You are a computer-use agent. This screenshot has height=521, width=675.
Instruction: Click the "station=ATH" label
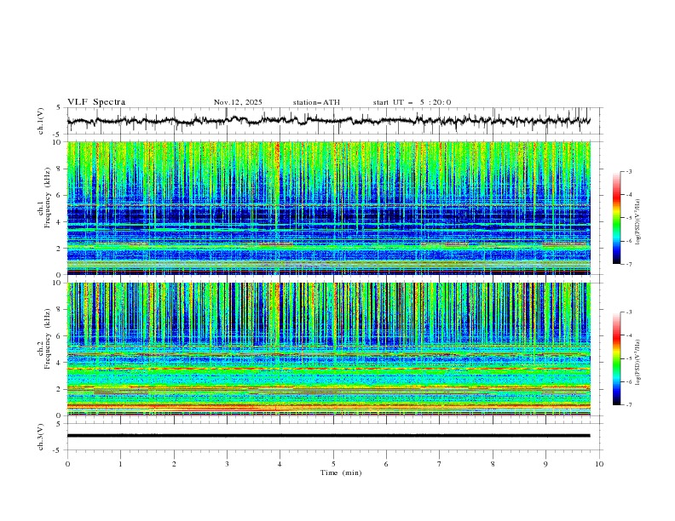316,102
